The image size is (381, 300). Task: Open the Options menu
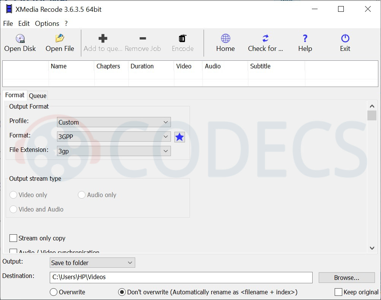(x=47, y=24)
